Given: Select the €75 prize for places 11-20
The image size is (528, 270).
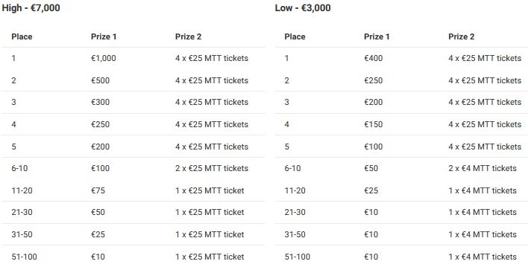Looking at the screenshot, I should [98, 190].
